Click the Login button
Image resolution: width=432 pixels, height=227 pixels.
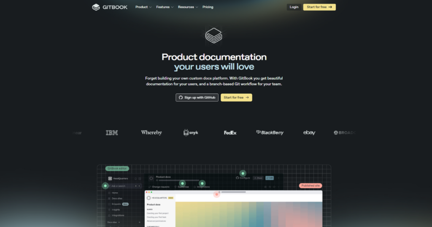pos(294,7)
